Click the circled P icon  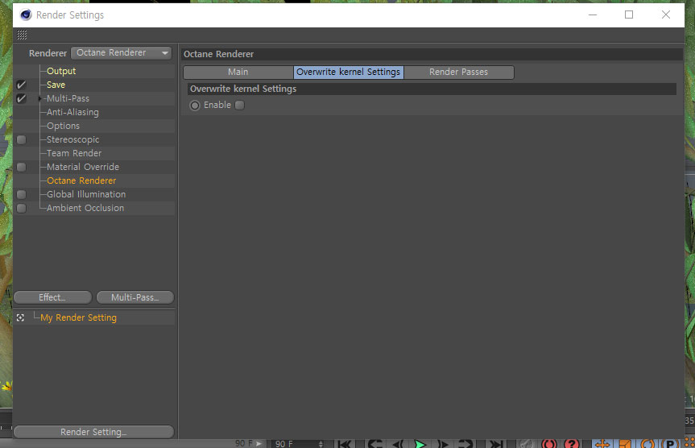[669, 443]
